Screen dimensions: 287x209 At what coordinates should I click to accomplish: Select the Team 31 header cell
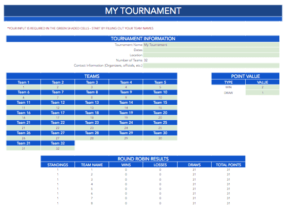click(23, 143)
